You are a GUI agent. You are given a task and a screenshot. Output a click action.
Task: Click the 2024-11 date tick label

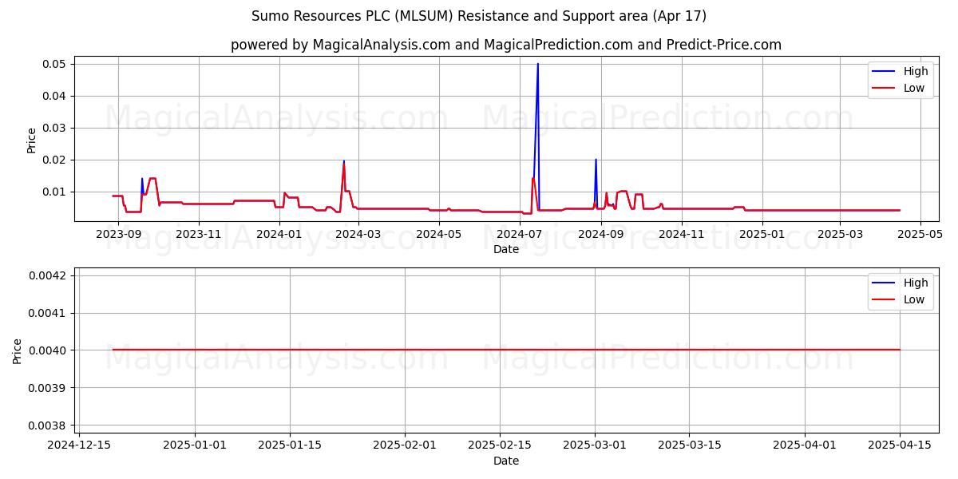pyautogui.click(x=681, y=234)
